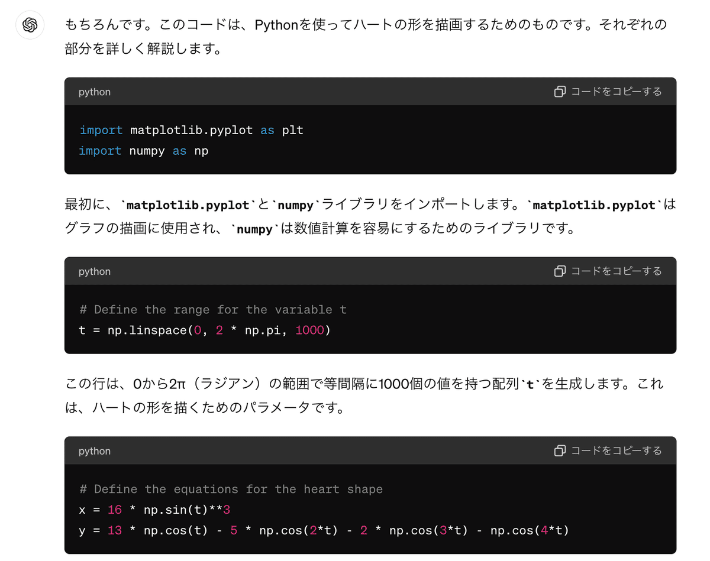Click the first inline matplotlib.pyplot code text

tap(188, 206)
